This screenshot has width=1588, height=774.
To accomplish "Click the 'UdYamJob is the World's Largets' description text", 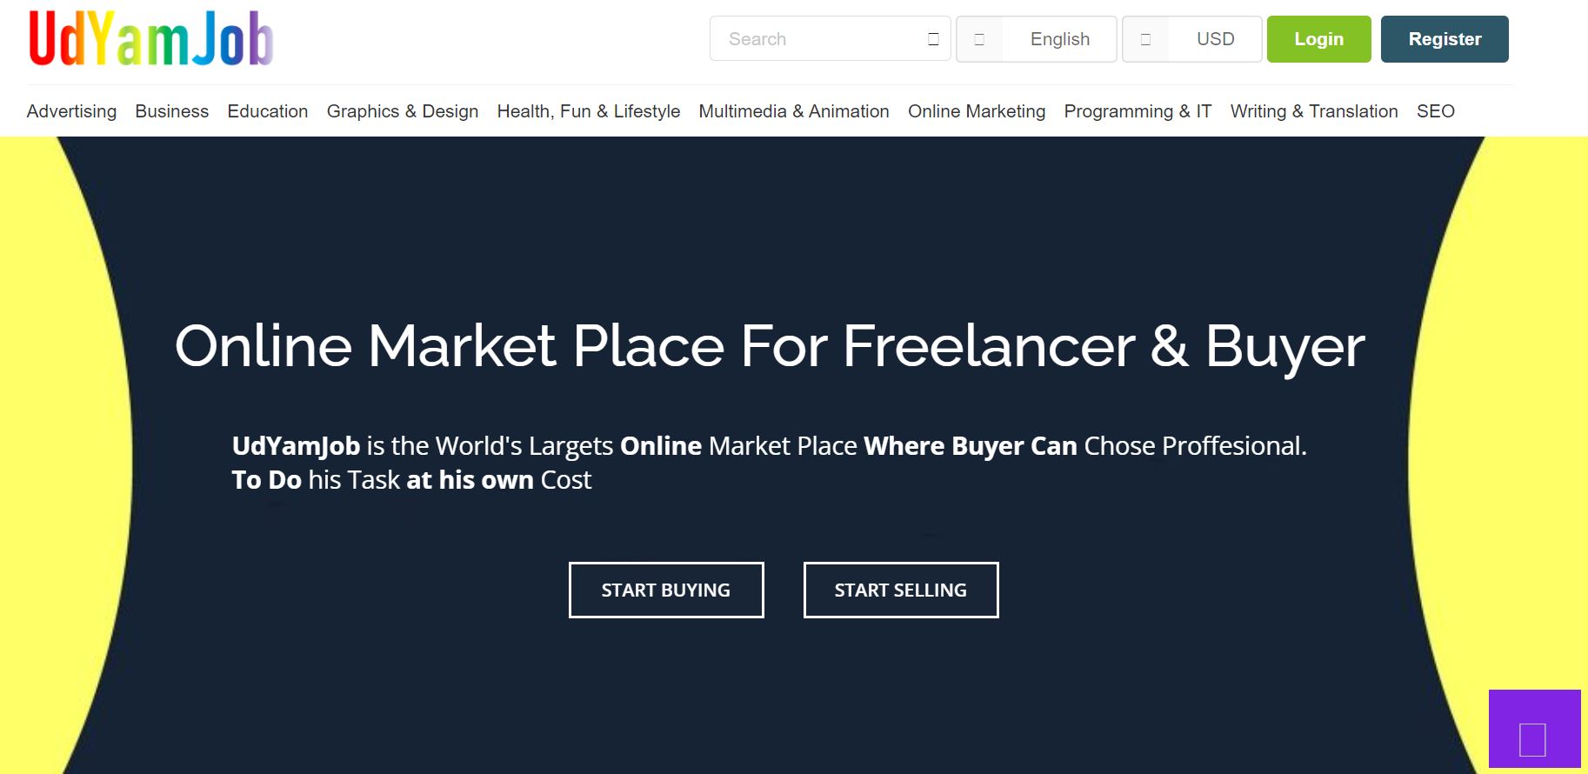I will pyautogui.click(x=770, y=463).
